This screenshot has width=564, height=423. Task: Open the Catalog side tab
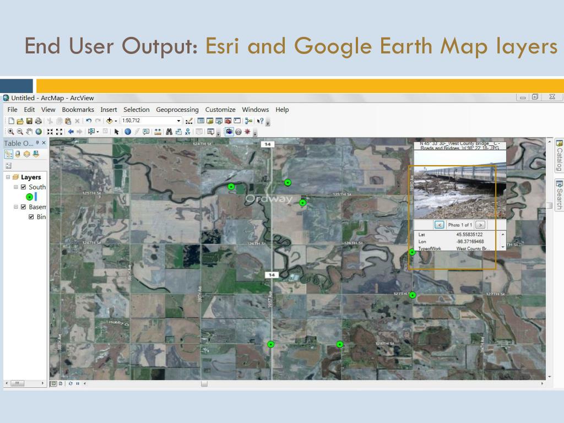pyautogui.click(x=559, y=155)
